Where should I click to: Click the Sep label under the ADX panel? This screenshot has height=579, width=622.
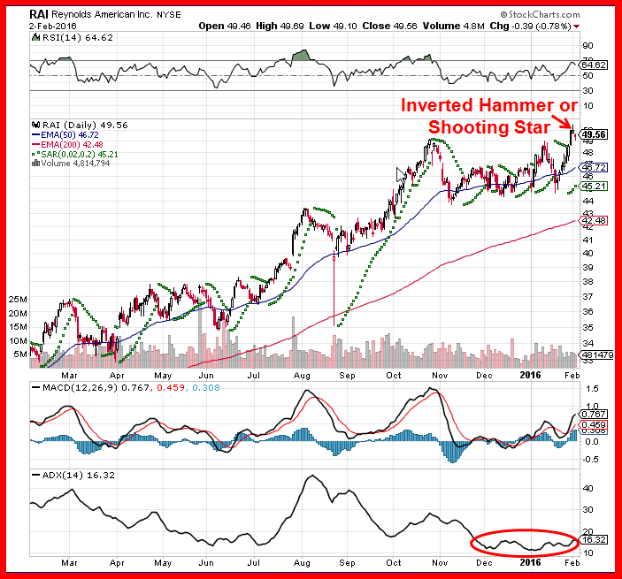(347, 563)
